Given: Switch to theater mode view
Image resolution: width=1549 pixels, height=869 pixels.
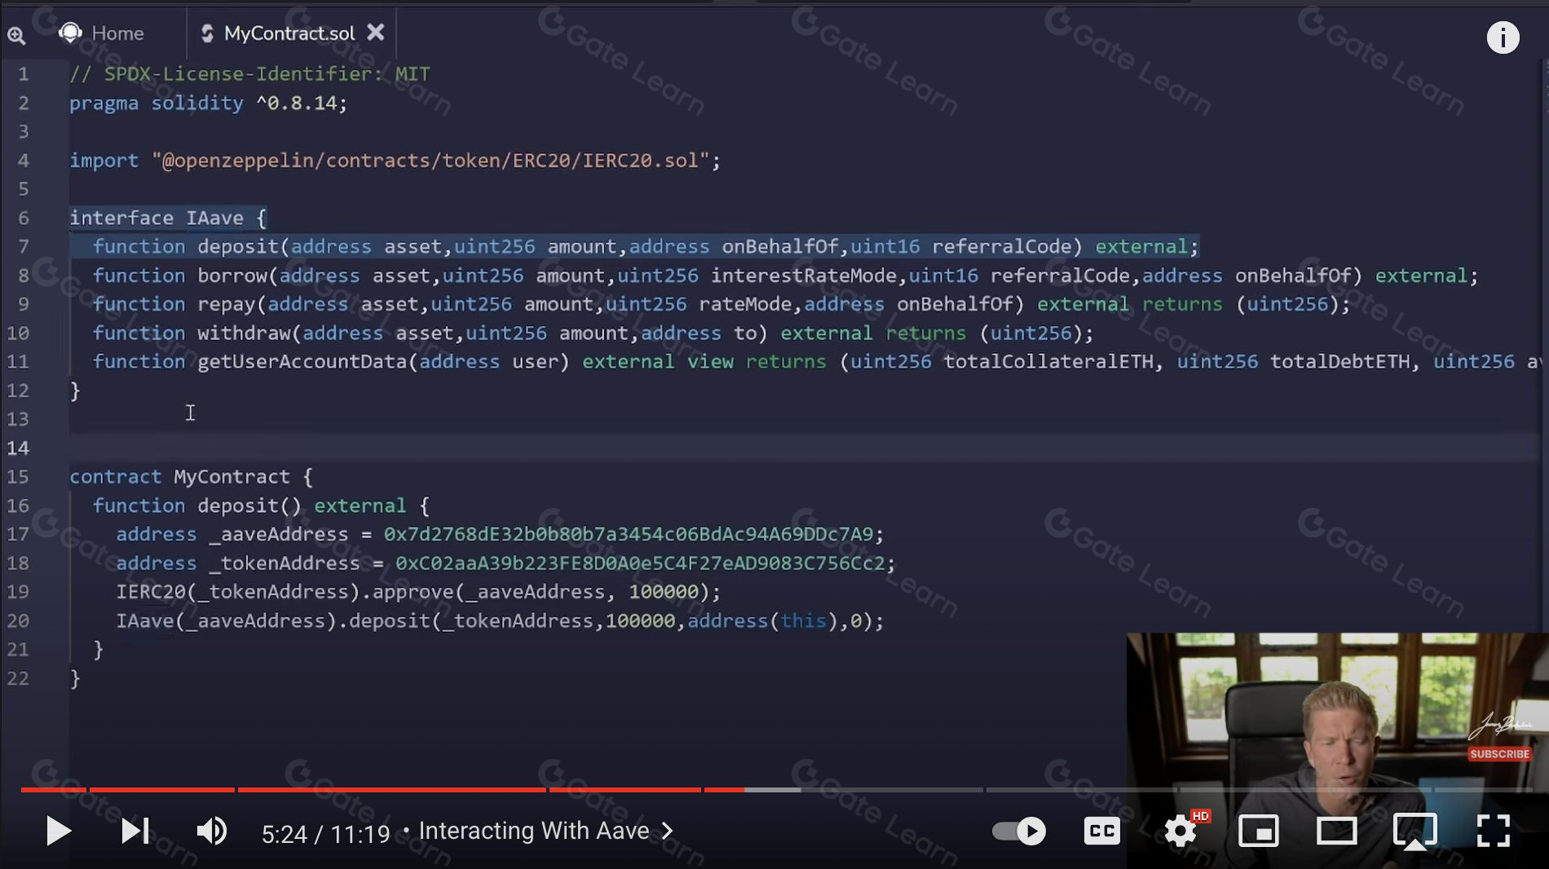Looking at the screenshot, I should (x=1336, y=832).
